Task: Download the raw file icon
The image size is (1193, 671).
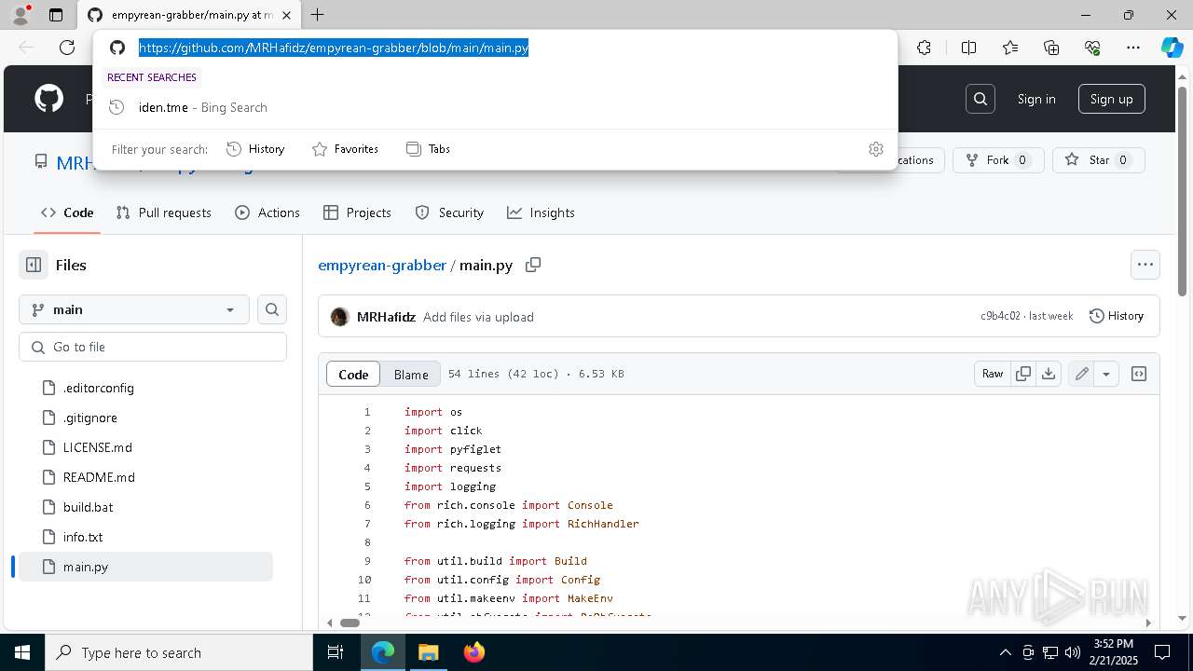Action: tap(1049, 374)
